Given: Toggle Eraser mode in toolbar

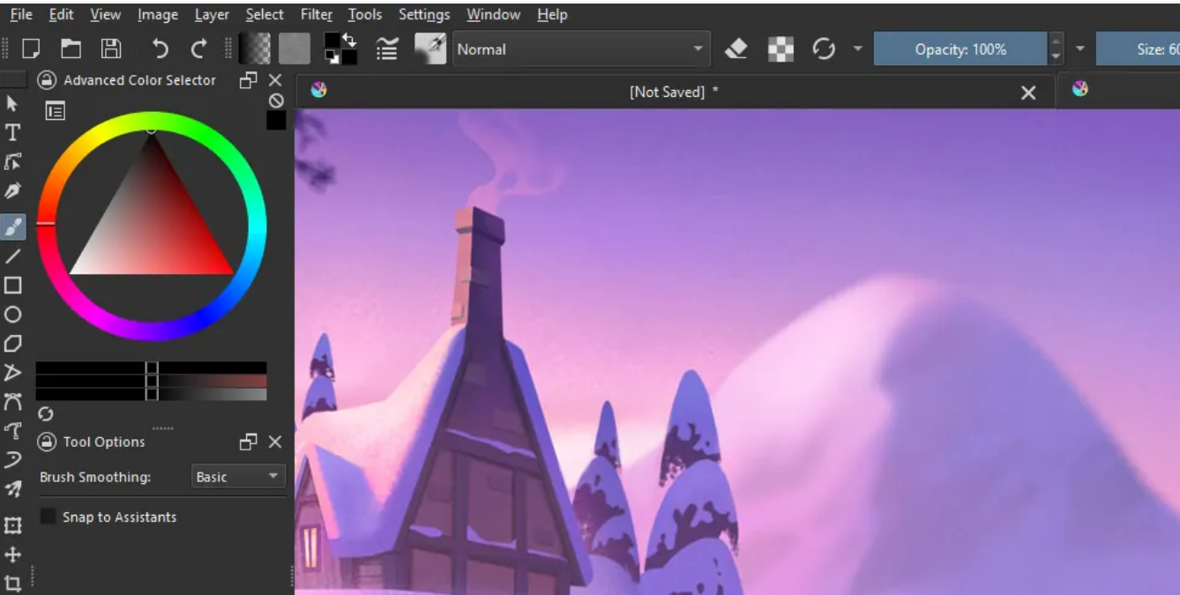Looking at the screenshot, I should click(x=736, y=49).
